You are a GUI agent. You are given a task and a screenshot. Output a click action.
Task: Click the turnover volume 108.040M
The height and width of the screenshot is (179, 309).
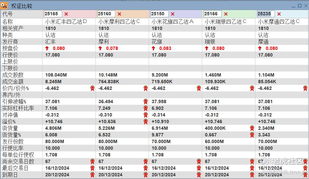point(56,75)
